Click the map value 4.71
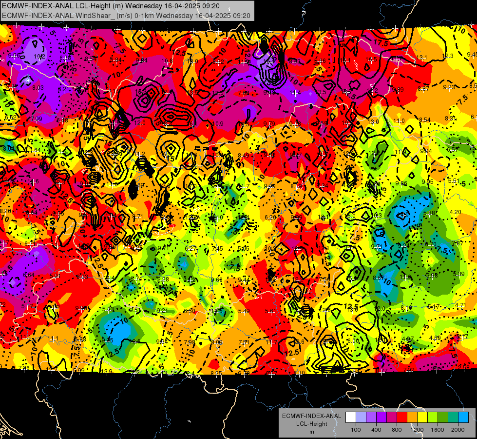 coord(460,305)
